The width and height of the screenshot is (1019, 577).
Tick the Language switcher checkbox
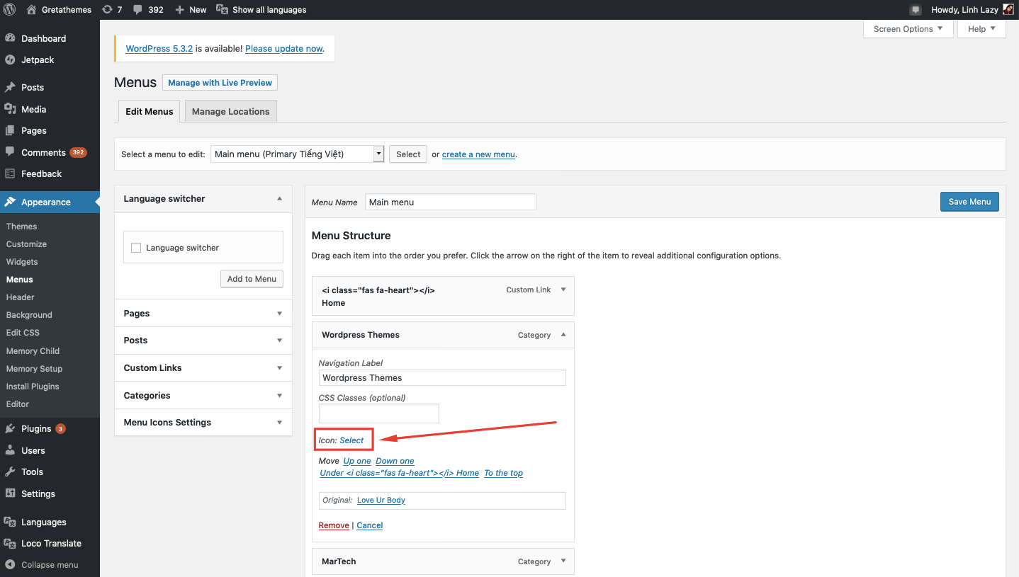click(x=136, y=248)
